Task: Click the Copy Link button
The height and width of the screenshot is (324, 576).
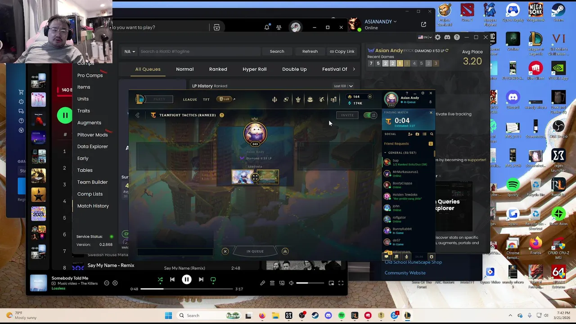Action: coord(342,51)
